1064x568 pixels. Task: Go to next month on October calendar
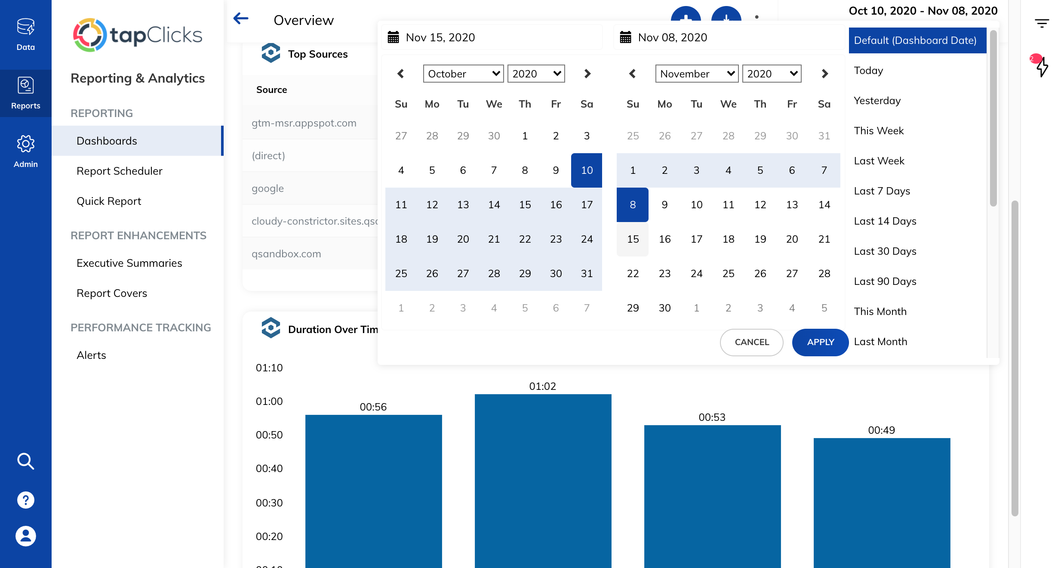point(587,74)
